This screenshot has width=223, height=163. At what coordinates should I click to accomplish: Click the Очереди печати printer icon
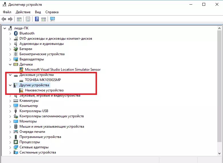(16, 132)
